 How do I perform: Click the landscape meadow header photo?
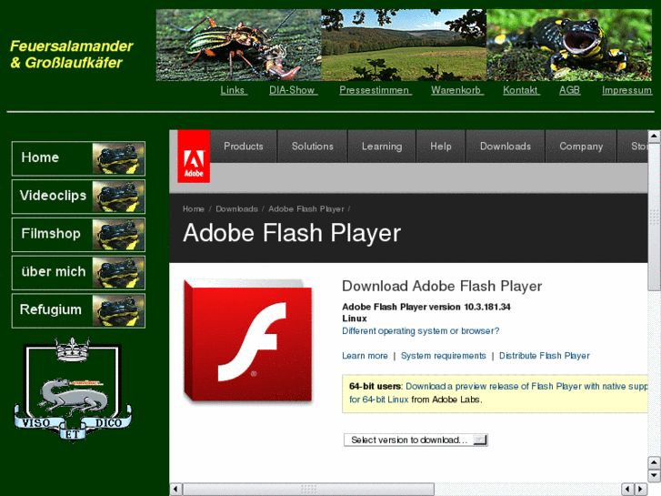[404, 46]
